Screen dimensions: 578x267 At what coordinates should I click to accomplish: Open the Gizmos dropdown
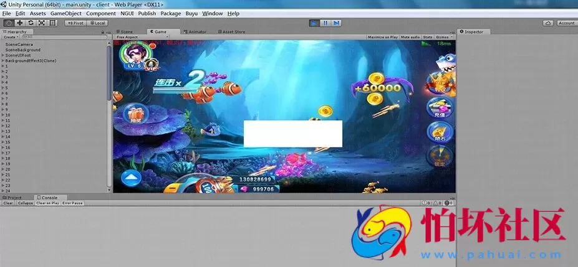pyautogui.click(x=444, y=37)
